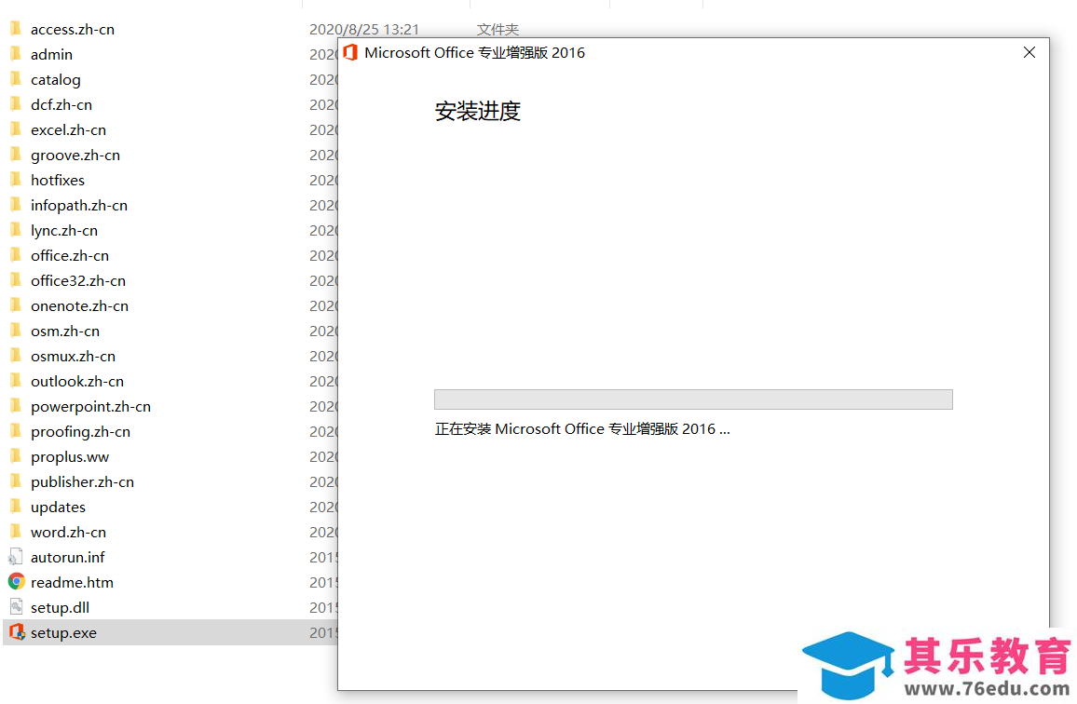Select the admin folder name
Viewport: 1077px width, 704px height.
click(51, 54)
